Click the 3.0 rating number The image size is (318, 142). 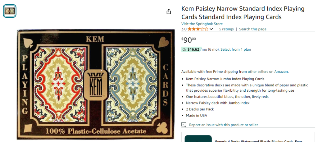point(184,29)
